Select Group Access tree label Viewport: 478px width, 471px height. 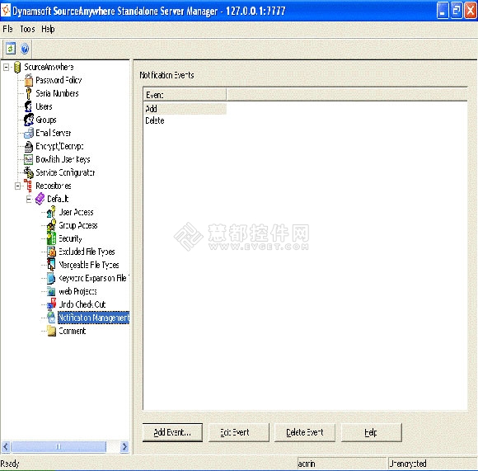tap(78, 225)
